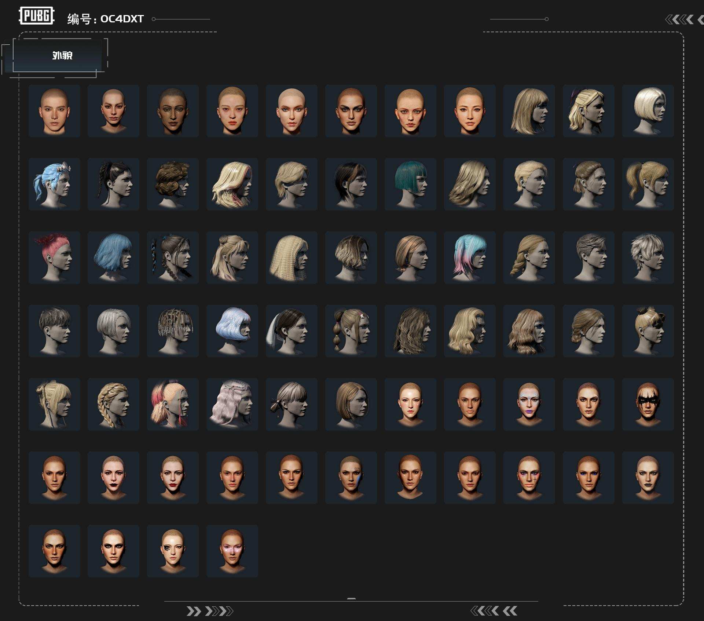Viewport: 704px width, 621px height.
Task: Select blue cheek streak with forehead tattoo
Action: coord(351,478)
